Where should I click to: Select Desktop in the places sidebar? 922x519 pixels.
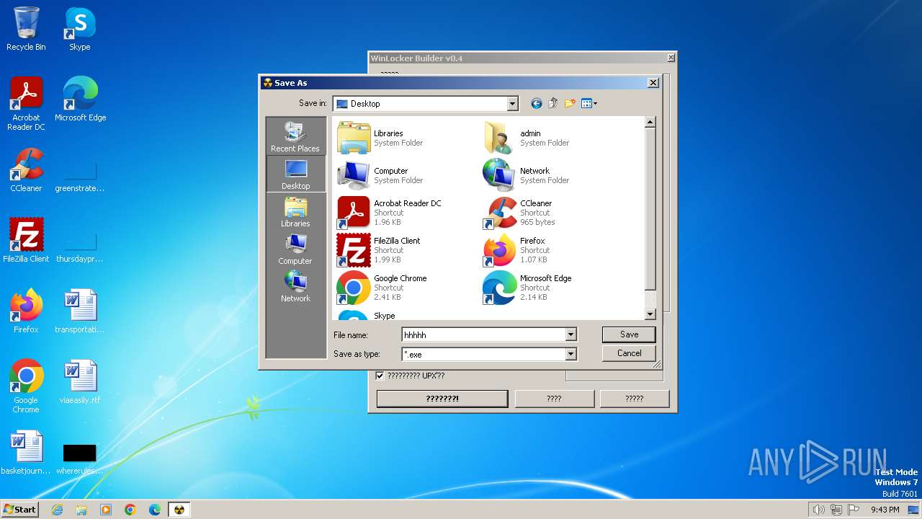tap(295, 174)
